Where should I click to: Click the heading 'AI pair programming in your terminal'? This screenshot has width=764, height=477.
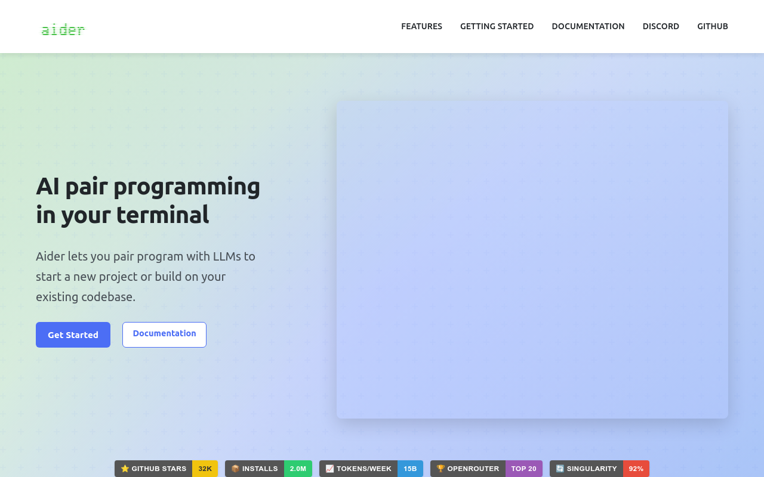click(x=148, y=200)
